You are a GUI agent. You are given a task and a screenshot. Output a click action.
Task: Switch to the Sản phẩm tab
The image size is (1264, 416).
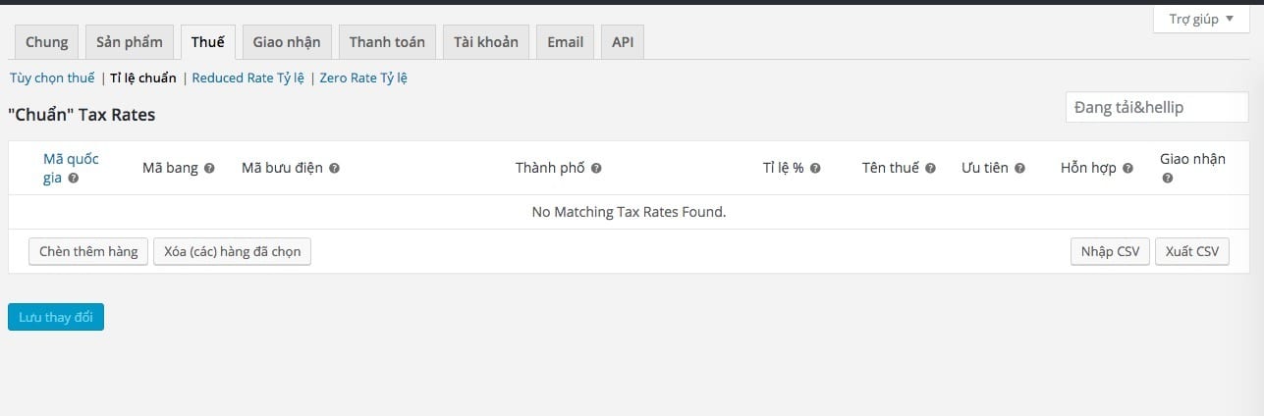(130, 42)
